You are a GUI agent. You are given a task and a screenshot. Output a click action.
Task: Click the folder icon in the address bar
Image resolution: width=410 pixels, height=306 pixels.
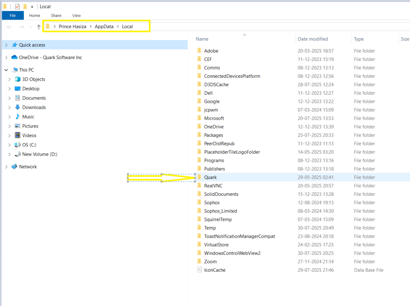point(47,26)
